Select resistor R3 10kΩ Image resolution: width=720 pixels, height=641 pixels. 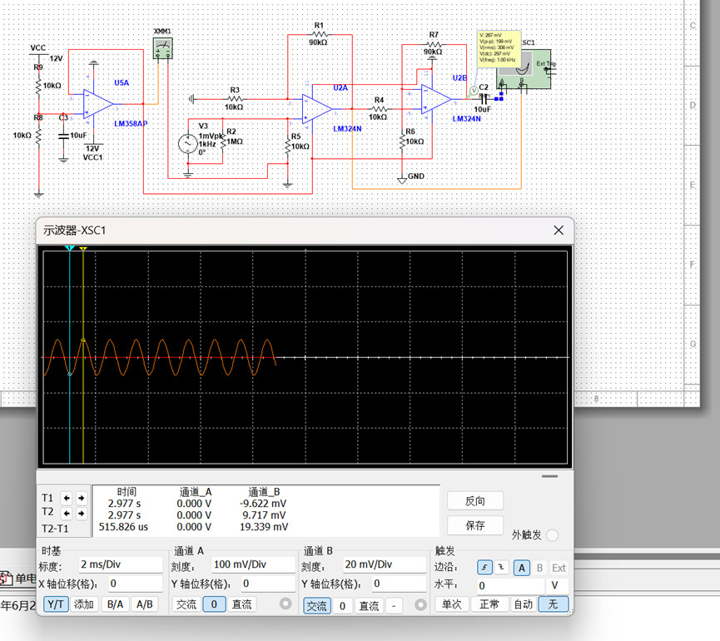point(235,99)
